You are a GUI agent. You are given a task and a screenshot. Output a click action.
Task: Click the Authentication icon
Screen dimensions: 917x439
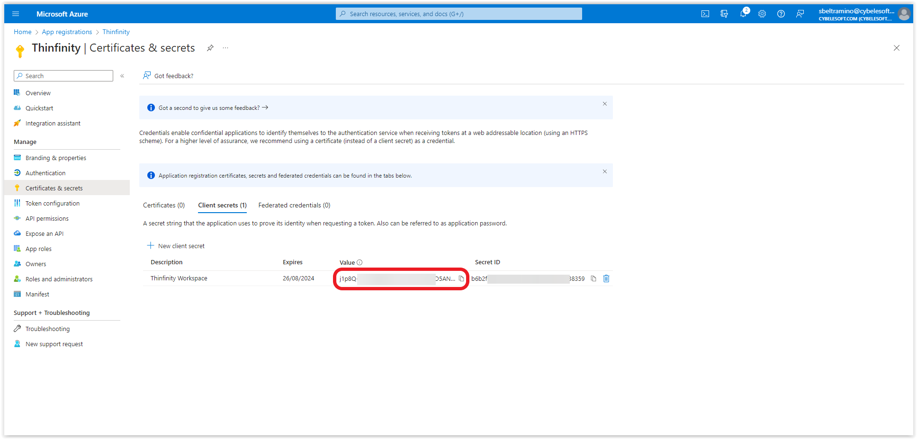17,173
